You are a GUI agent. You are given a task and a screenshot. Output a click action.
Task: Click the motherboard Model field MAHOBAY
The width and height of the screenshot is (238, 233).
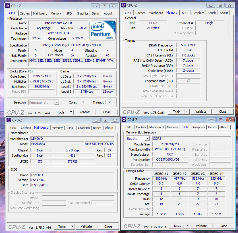[x=57, y=144]
